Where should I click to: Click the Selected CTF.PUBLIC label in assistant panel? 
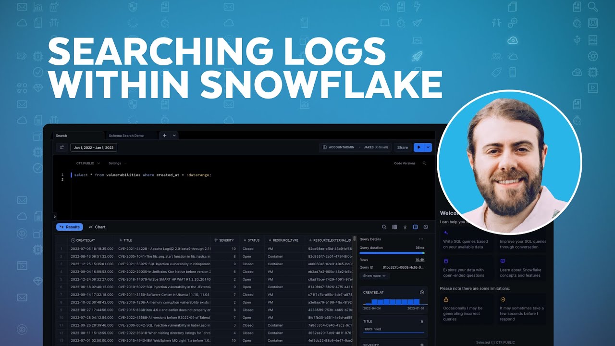click(x=495, y=343)
